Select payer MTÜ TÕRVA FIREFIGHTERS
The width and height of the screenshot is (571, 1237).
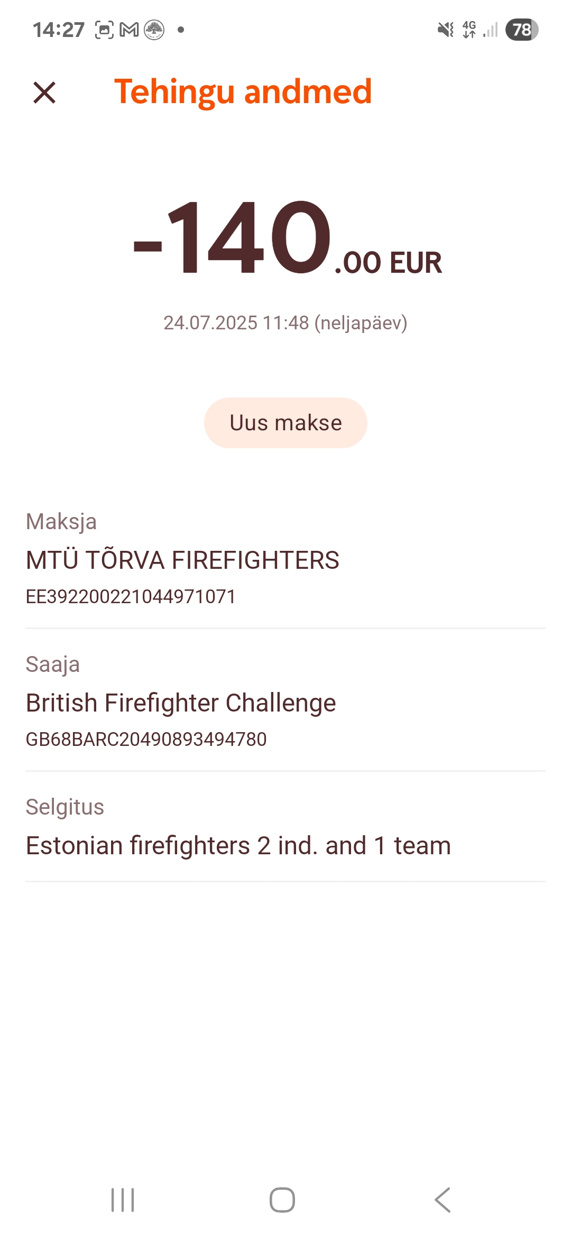[182, 560]
